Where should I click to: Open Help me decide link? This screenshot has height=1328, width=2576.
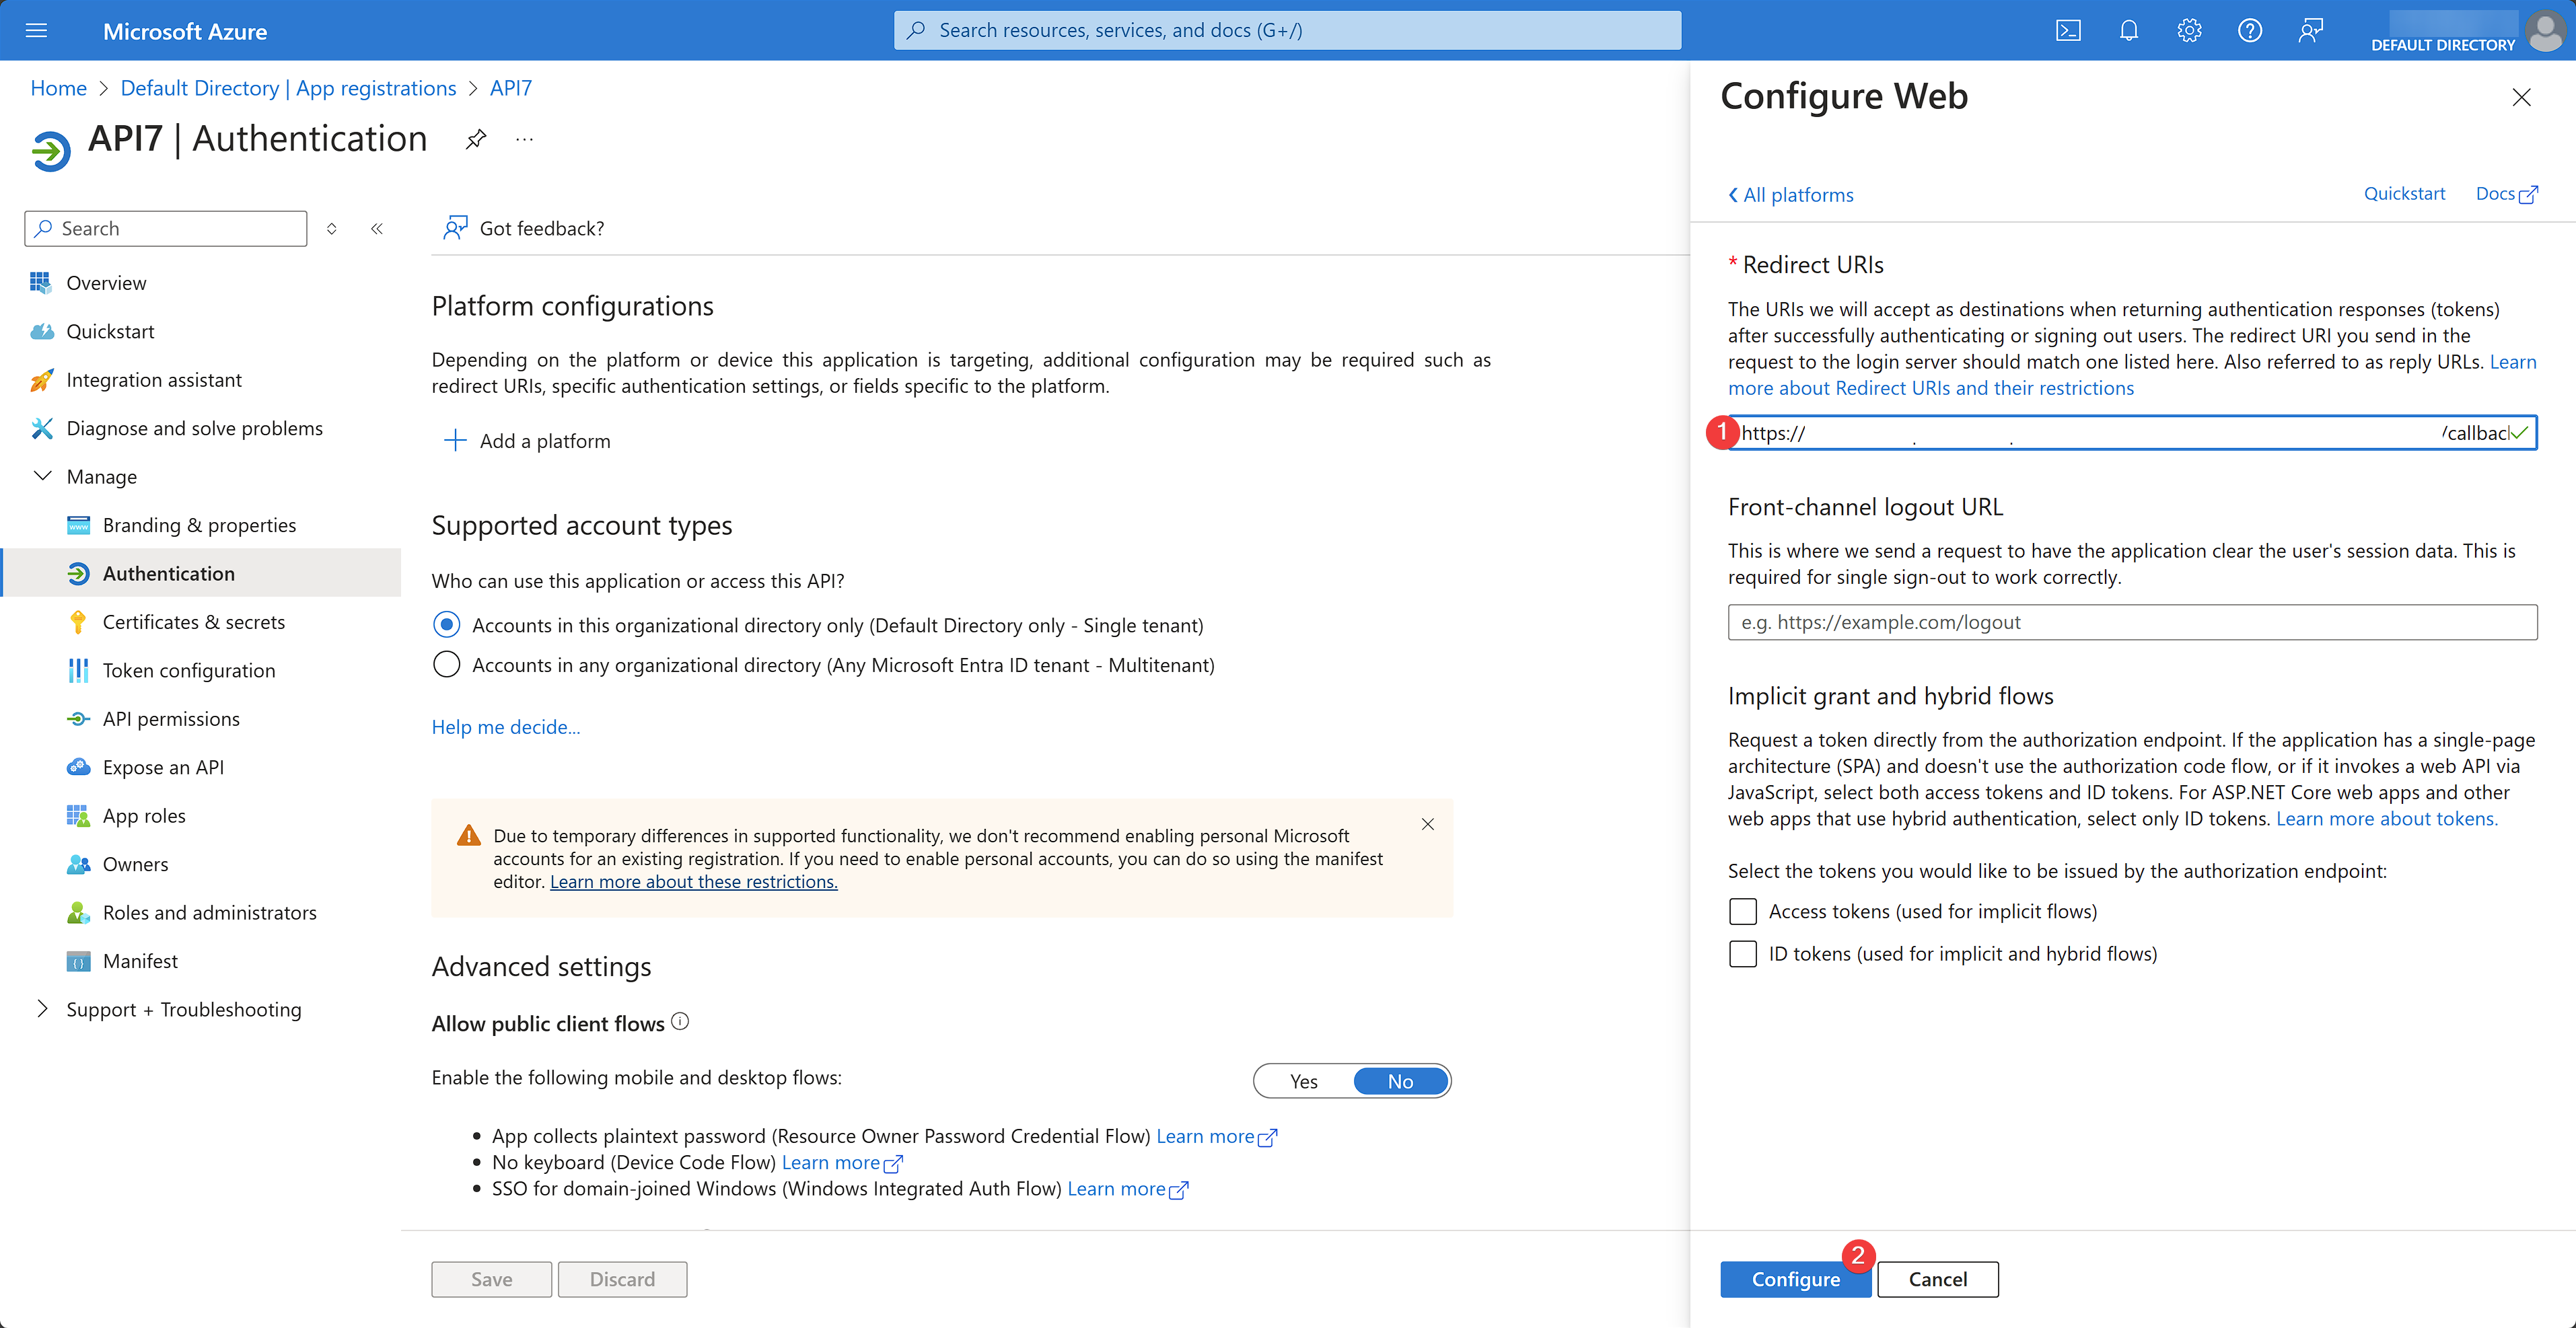tap(506, 727)
